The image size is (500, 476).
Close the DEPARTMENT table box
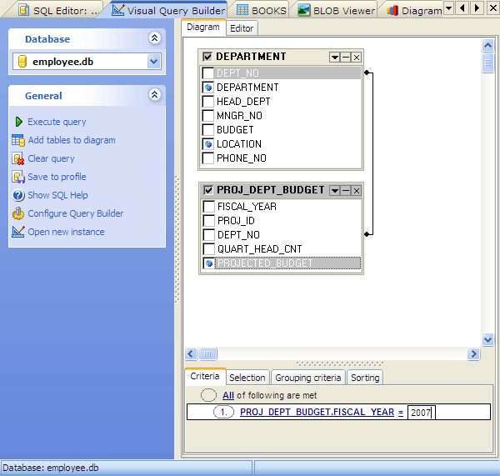pyautogui.click(x=357, y=58)
